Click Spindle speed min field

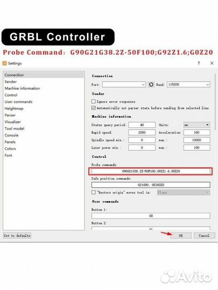[x=142, y=140]
